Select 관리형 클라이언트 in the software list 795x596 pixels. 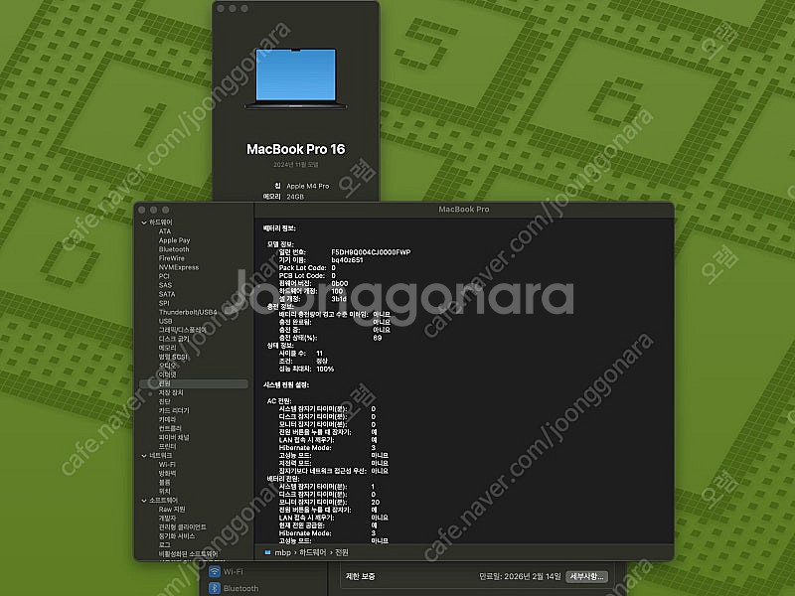(182, 527)
